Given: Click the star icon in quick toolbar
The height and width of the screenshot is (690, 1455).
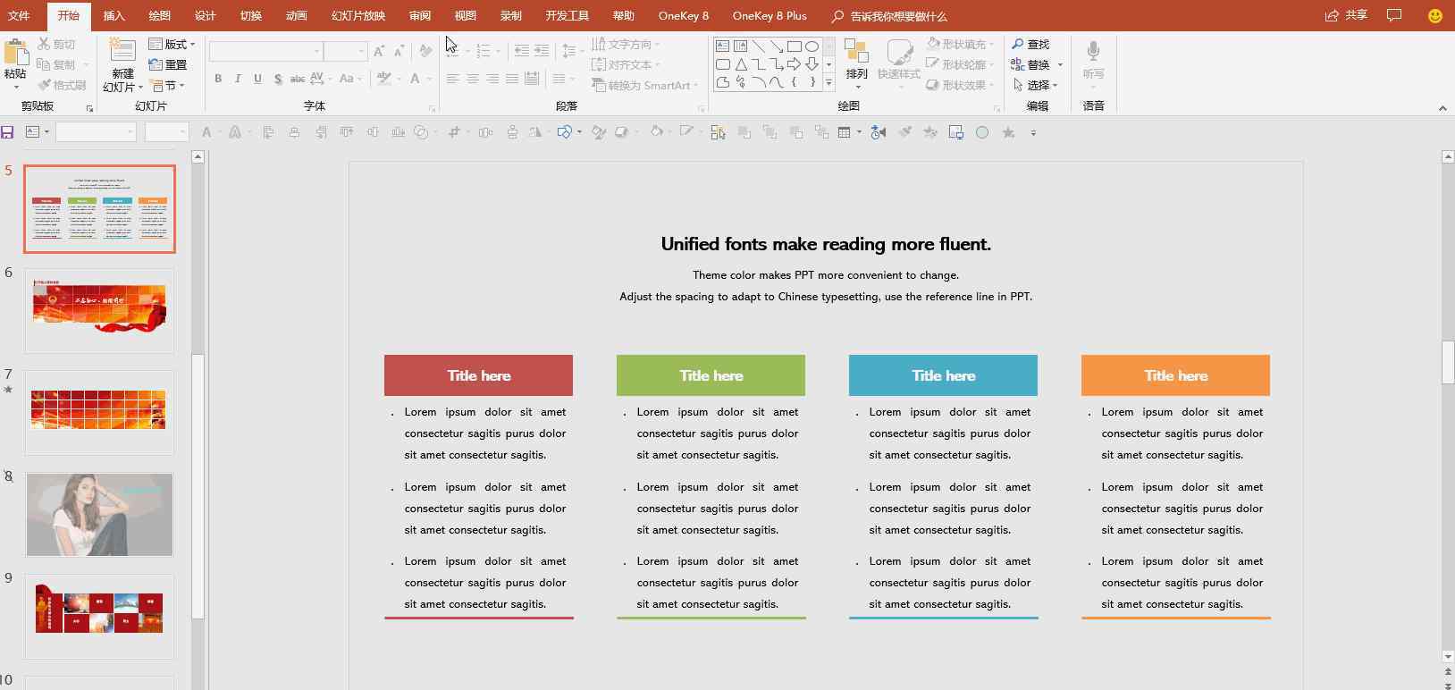Looking at the screenshot, I should [1008, 132].
